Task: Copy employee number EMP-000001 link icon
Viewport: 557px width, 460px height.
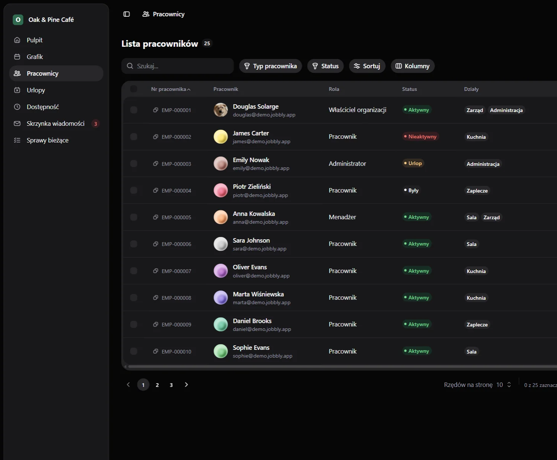Action: [x=156, y=110]
